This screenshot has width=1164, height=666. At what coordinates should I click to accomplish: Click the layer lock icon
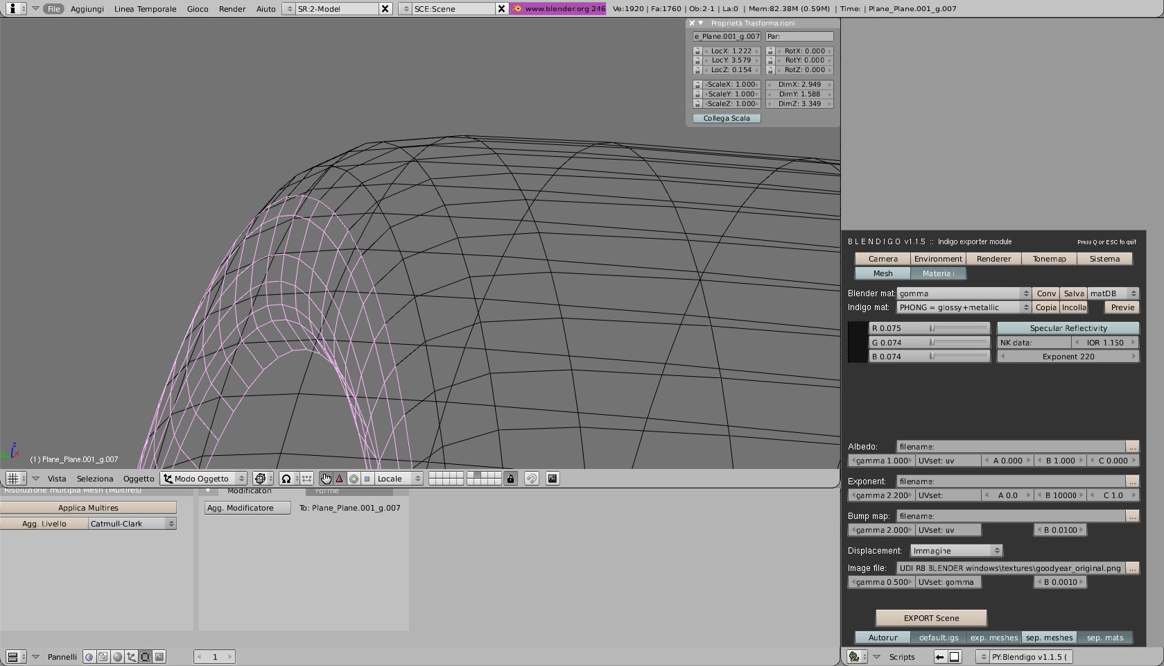click(x=510, y=479)
